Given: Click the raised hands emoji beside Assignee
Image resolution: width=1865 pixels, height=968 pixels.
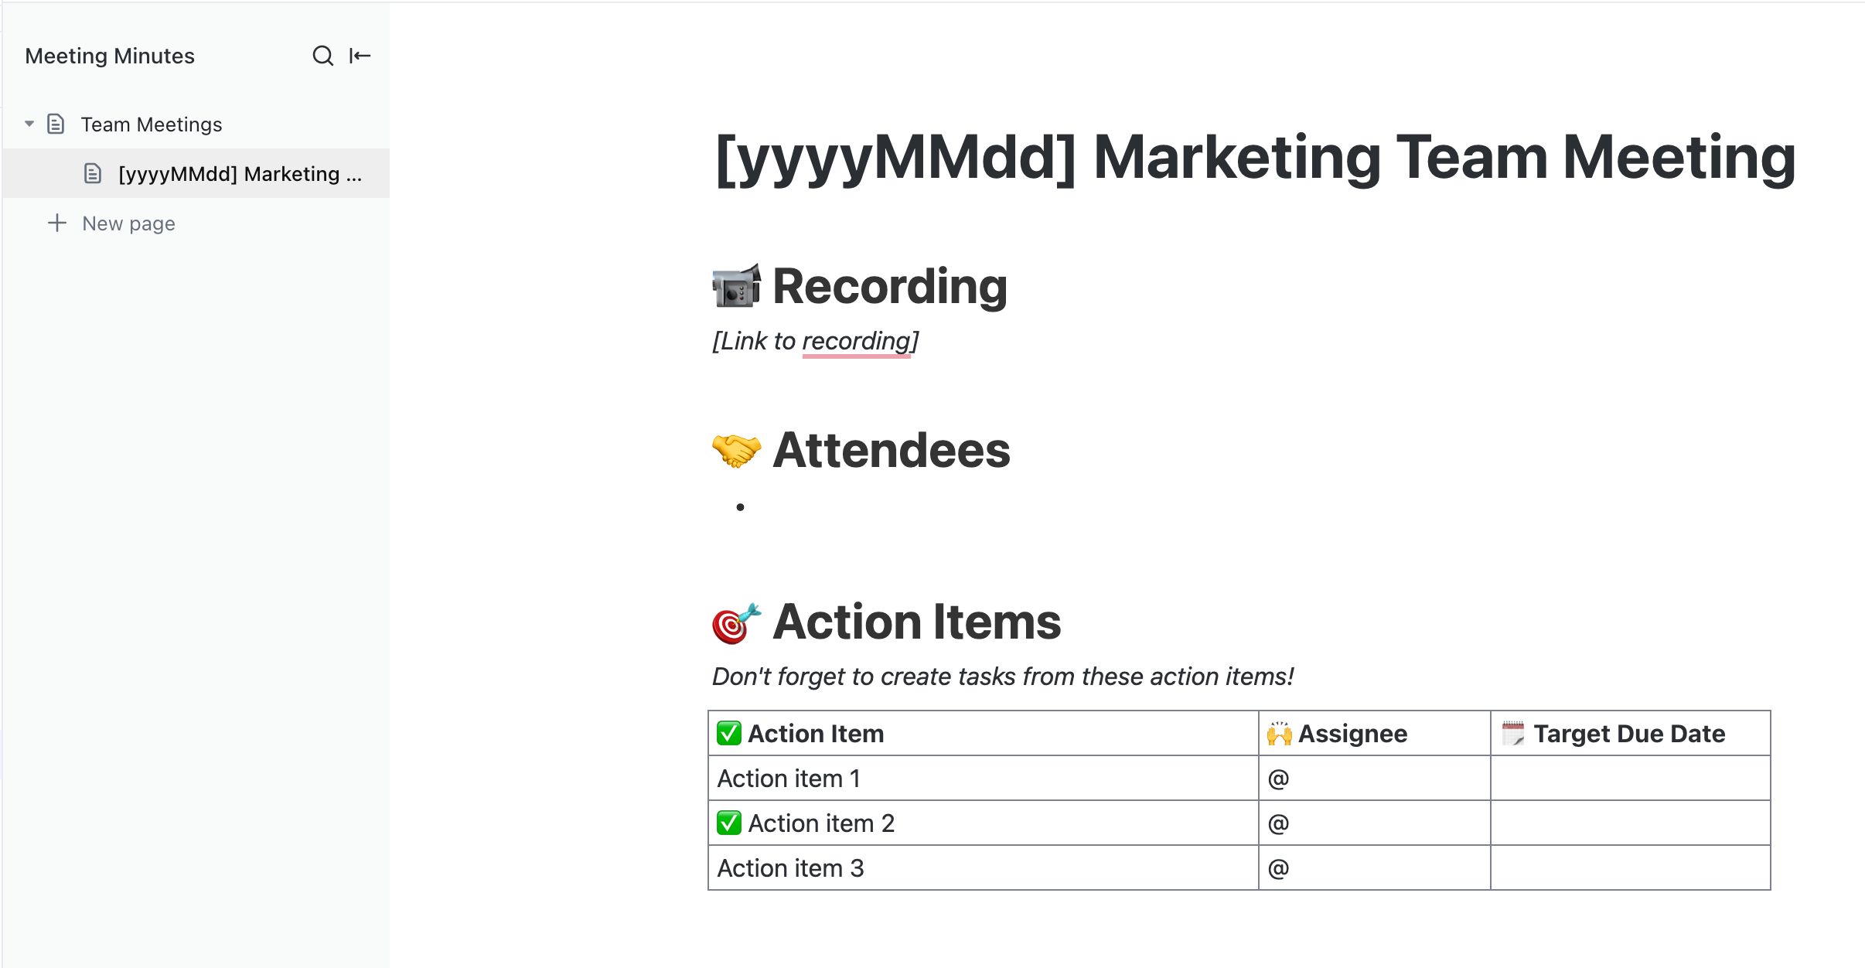Looking at the screenshot, I should (1280, 733).
